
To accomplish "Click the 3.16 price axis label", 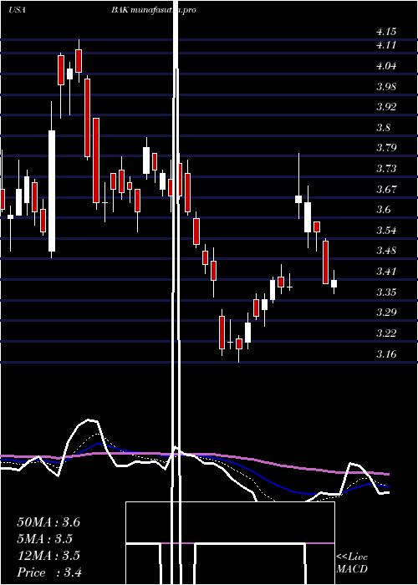I will [x=386, y=354].
